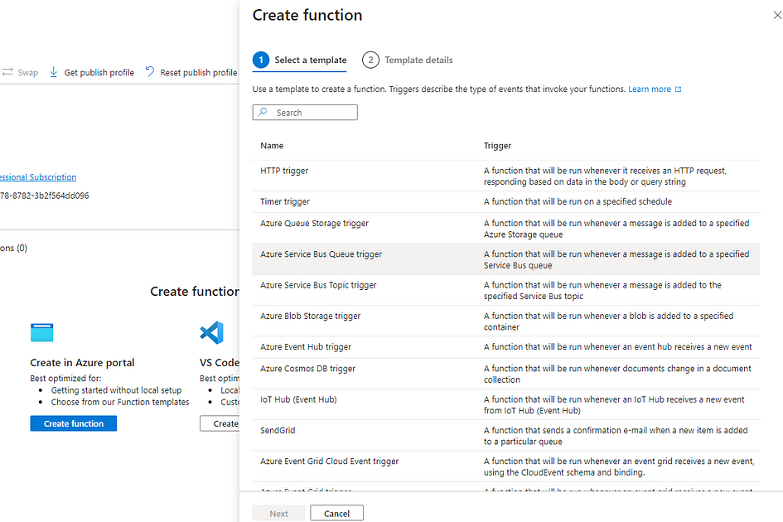Select the Timer trigger template

(506, 202)
